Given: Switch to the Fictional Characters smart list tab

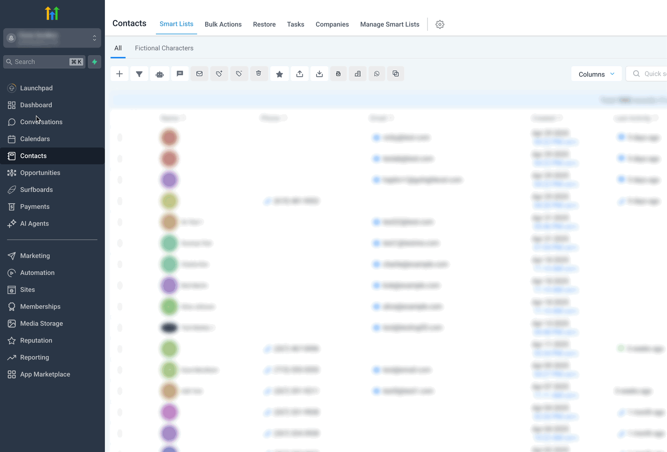Looking at the screenshot, I should click(x=164, y=48).
